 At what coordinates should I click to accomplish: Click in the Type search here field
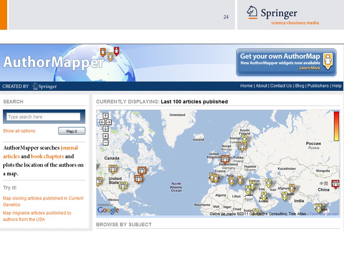coord(43,117)
